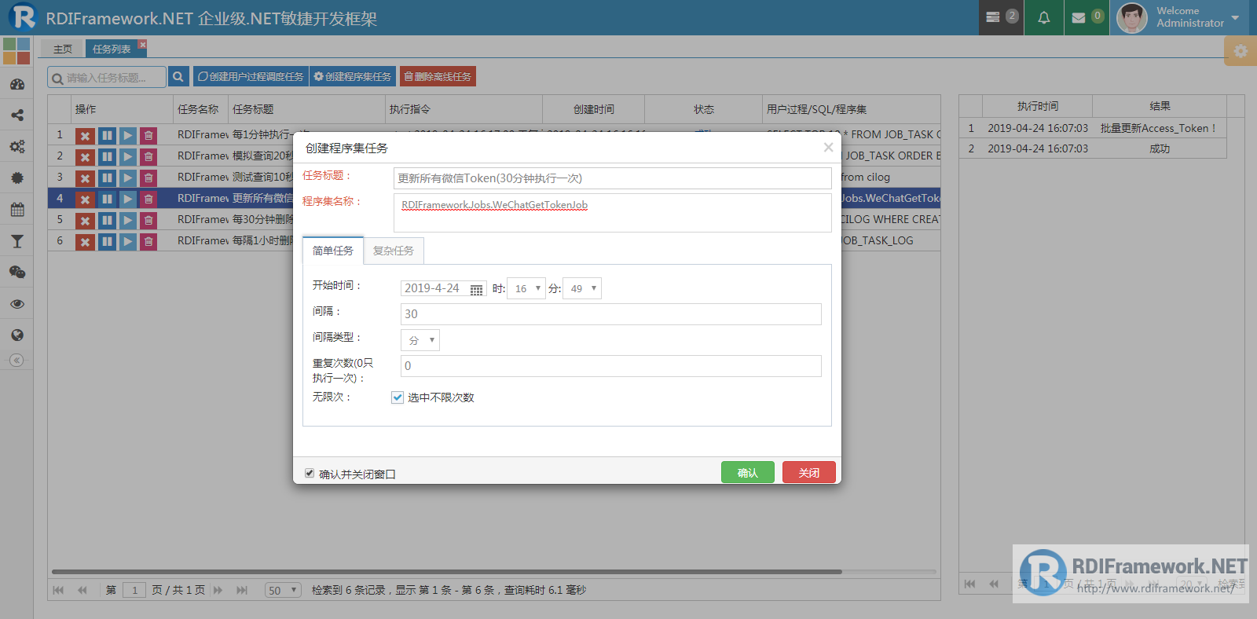Click the notification bell icon
1257x619 pixels.
1043,17
